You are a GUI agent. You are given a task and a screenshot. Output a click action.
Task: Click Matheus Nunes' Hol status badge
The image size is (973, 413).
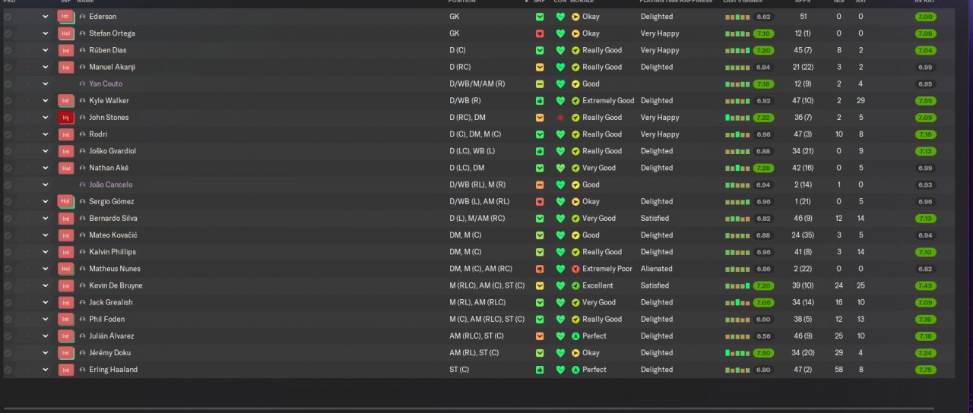tap(65, 269)
